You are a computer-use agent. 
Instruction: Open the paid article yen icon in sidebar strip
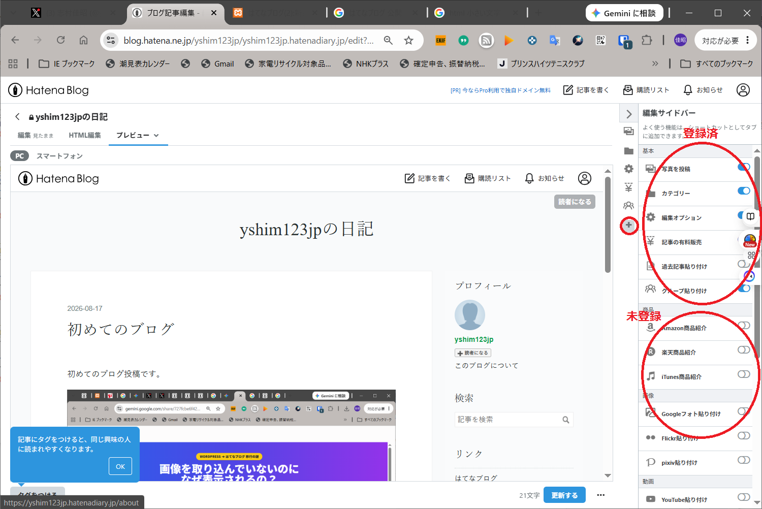click(628, 187)
